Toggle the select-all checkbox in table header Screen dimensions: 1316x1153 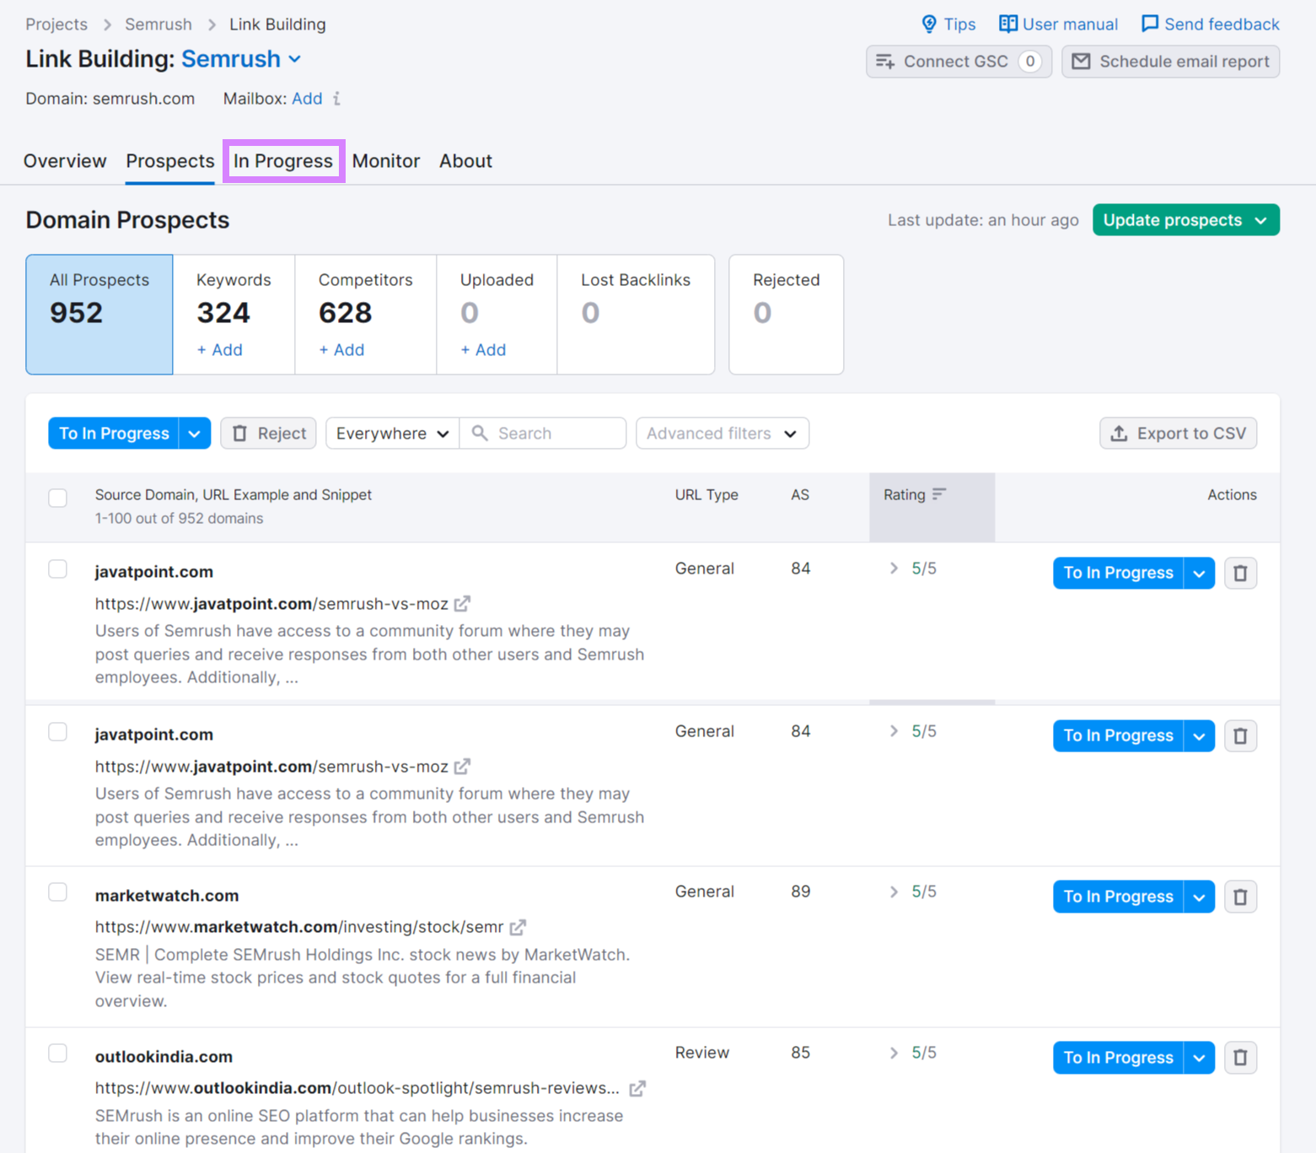point(57,498)
